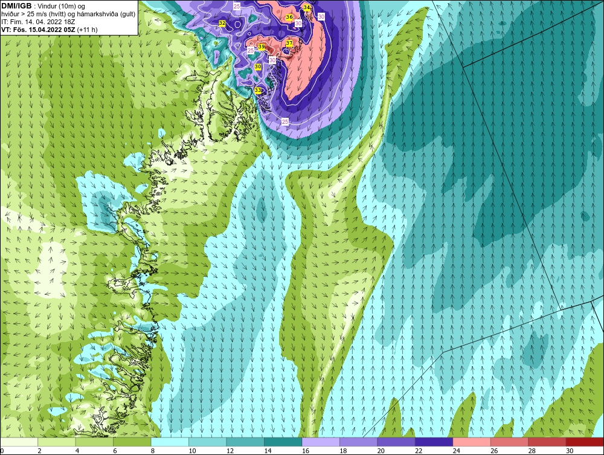Select the 26–28 m/s salmon red swatch
The width and height of the screenshot is (604, 455).
click(x=510, y=442)
